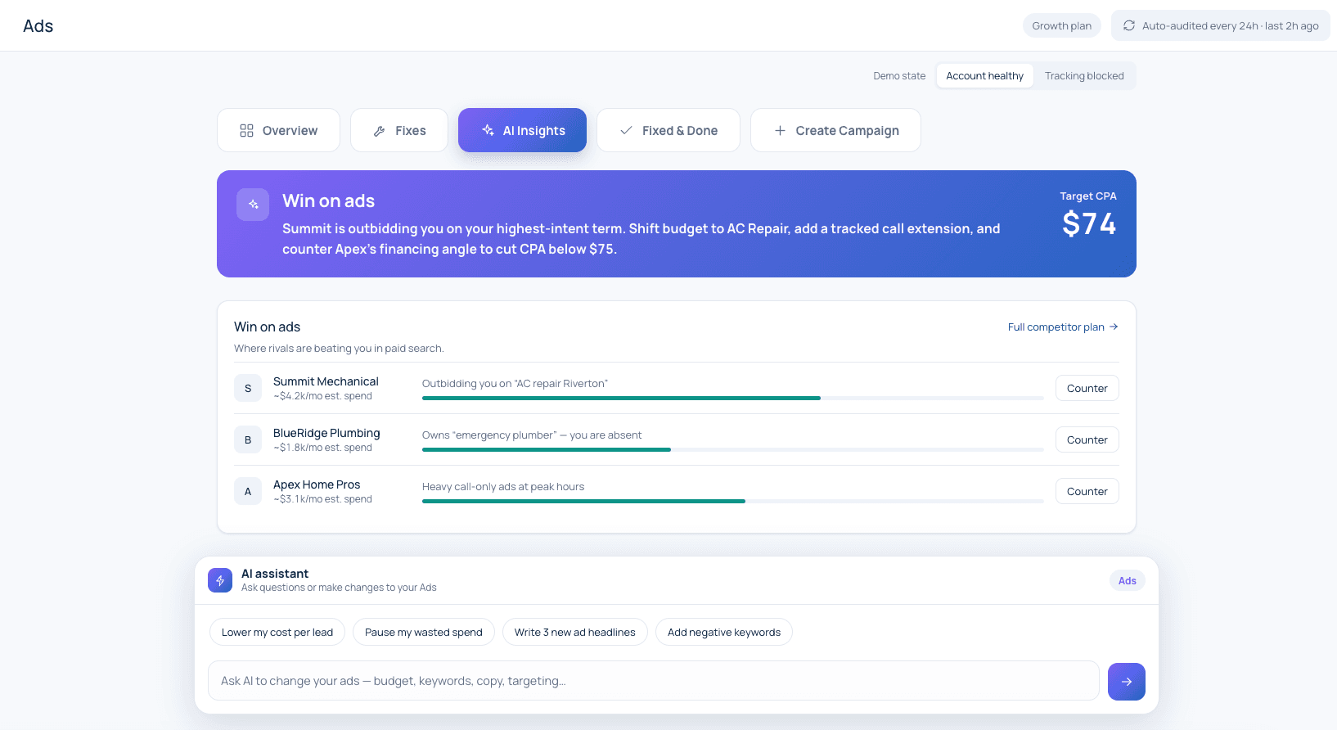Click the checkmark icon on Fixed & Done

pos(626,131)
